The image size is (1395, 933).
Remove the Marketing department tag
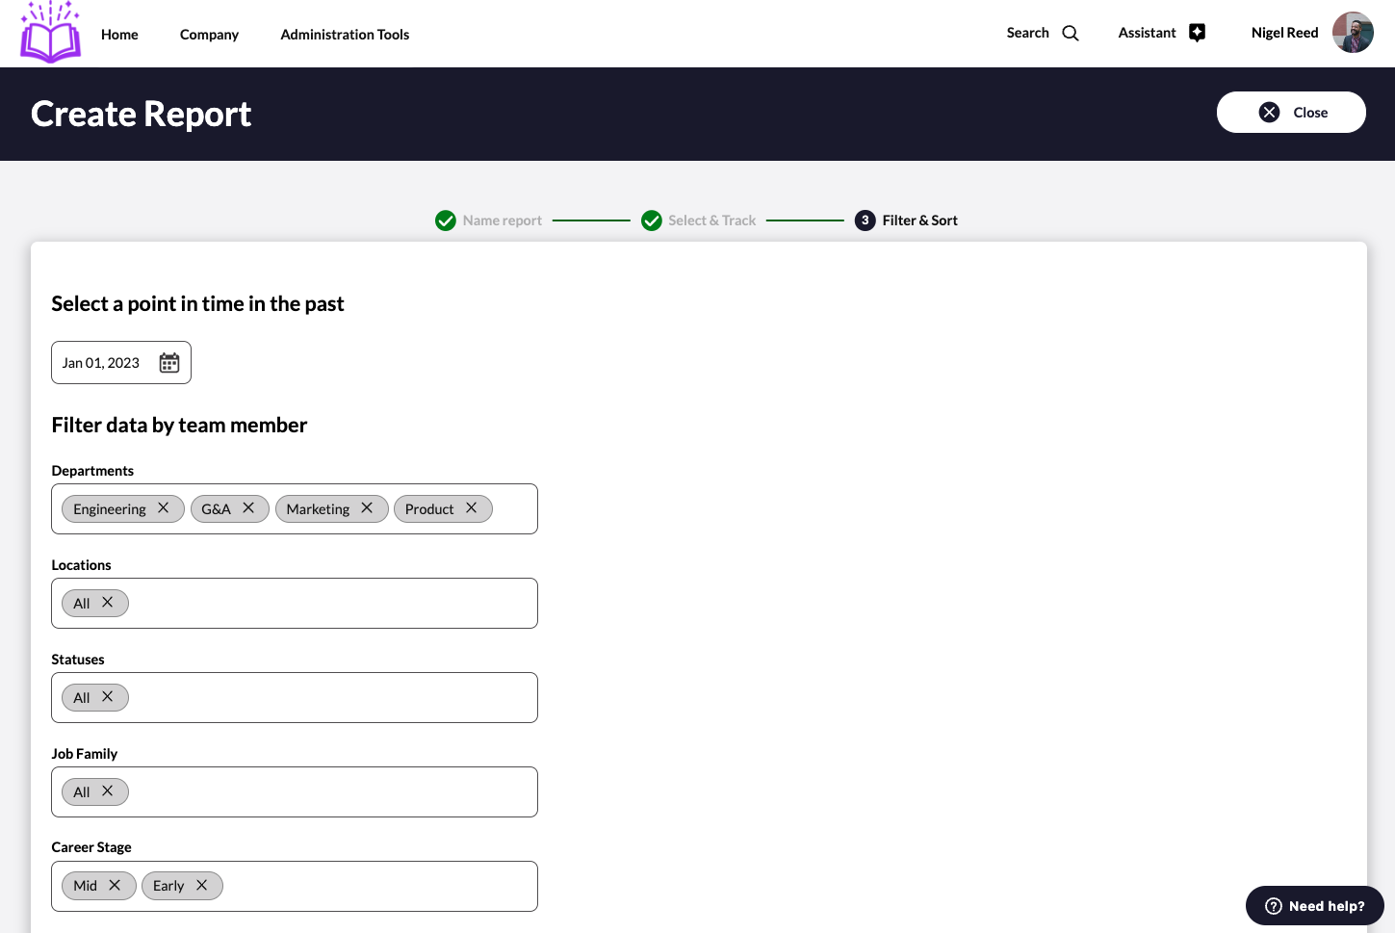(367, 508)
